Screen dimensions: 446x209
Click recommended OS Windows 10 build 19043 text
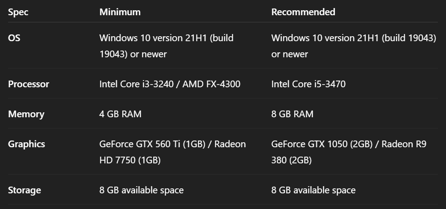[354, 46]
